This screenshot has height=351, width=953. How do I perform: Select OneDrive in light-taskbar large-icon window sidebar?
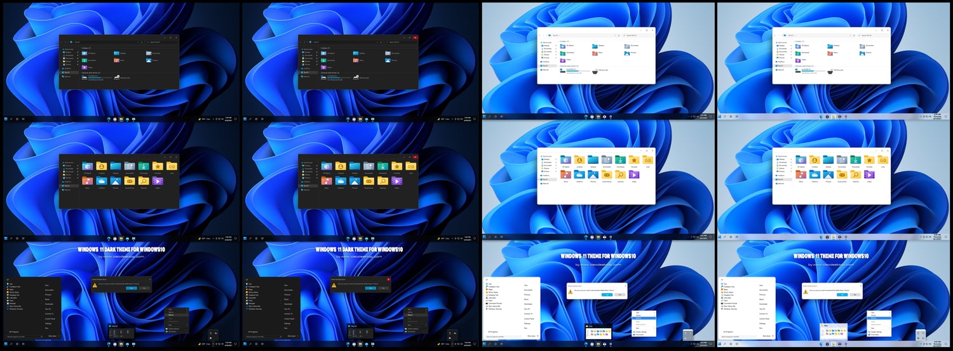780,176
